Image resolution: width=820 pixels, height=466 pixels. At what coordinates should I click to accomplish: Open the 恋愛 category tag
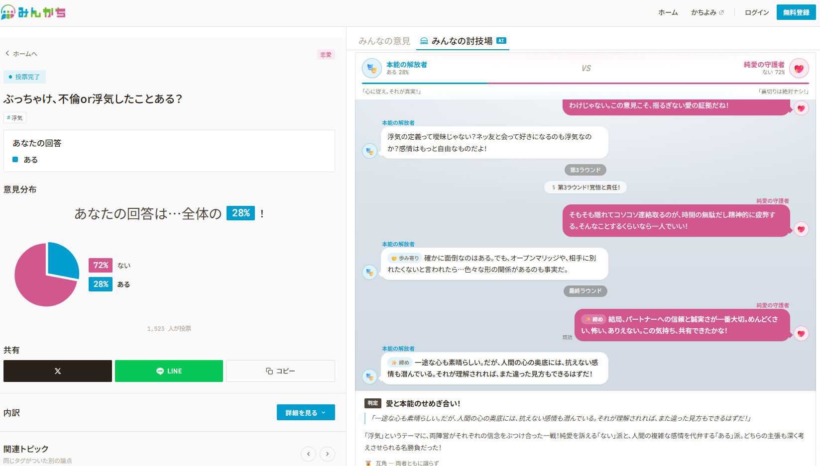click(x=326, y=55)
